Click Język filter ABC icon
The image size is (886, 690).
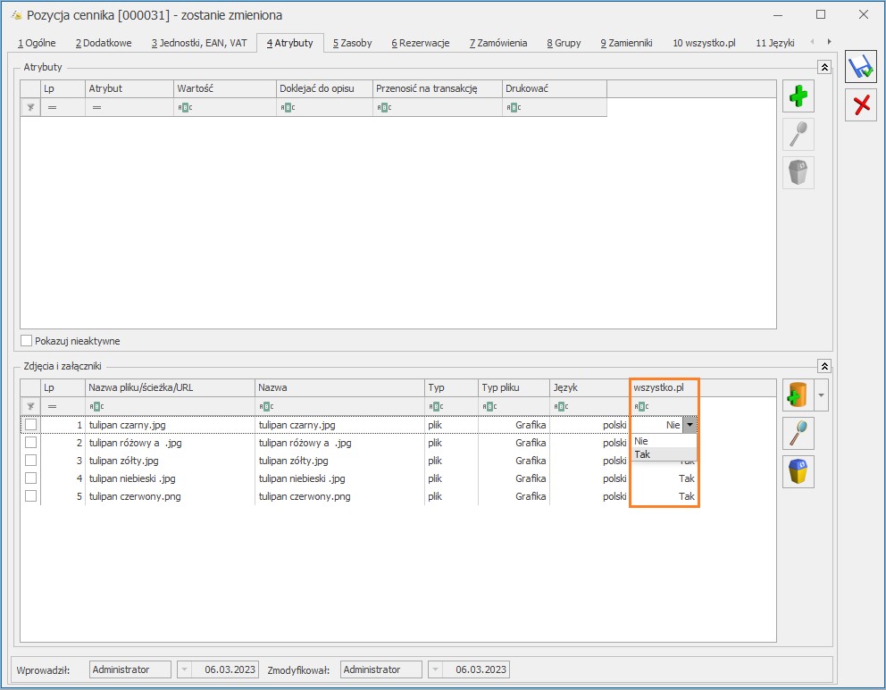pyautogui.click(x=561, y=406)
